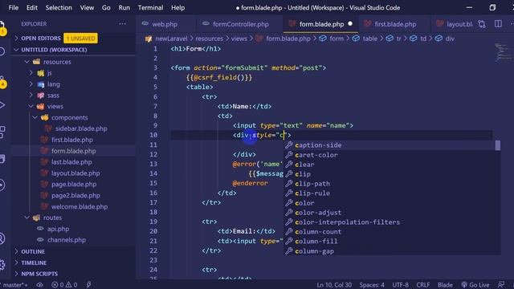Select the caret-color suggestion
Viewport: 514px width, 289px height.
pyautogui.click(x=392, y=155)
